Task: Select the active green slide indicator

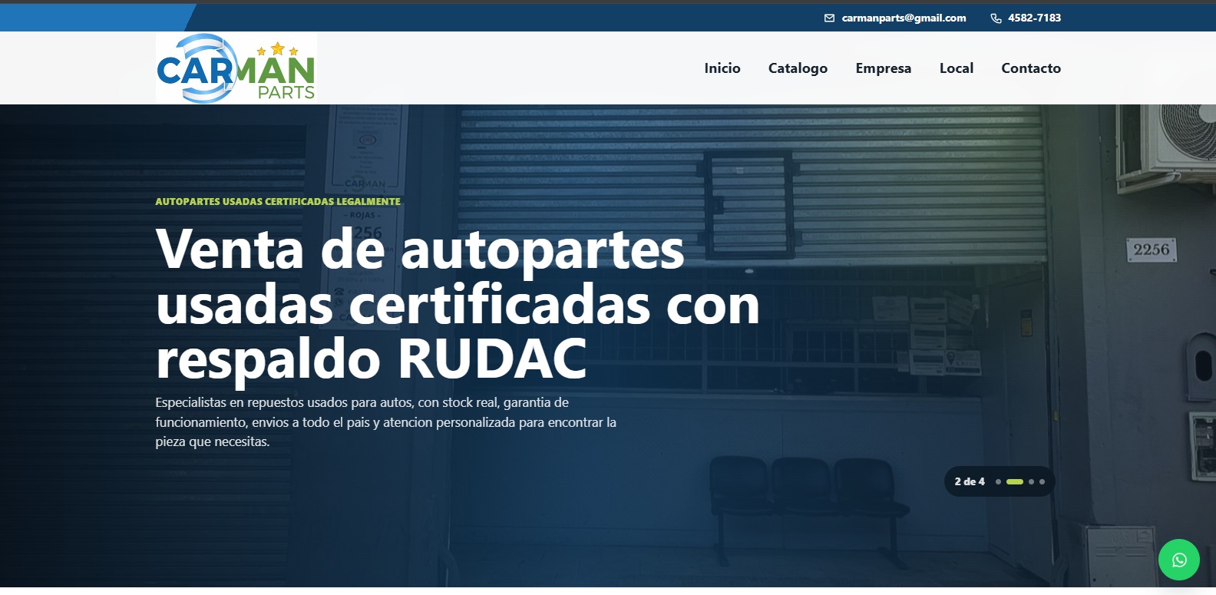Action: 1015,482
